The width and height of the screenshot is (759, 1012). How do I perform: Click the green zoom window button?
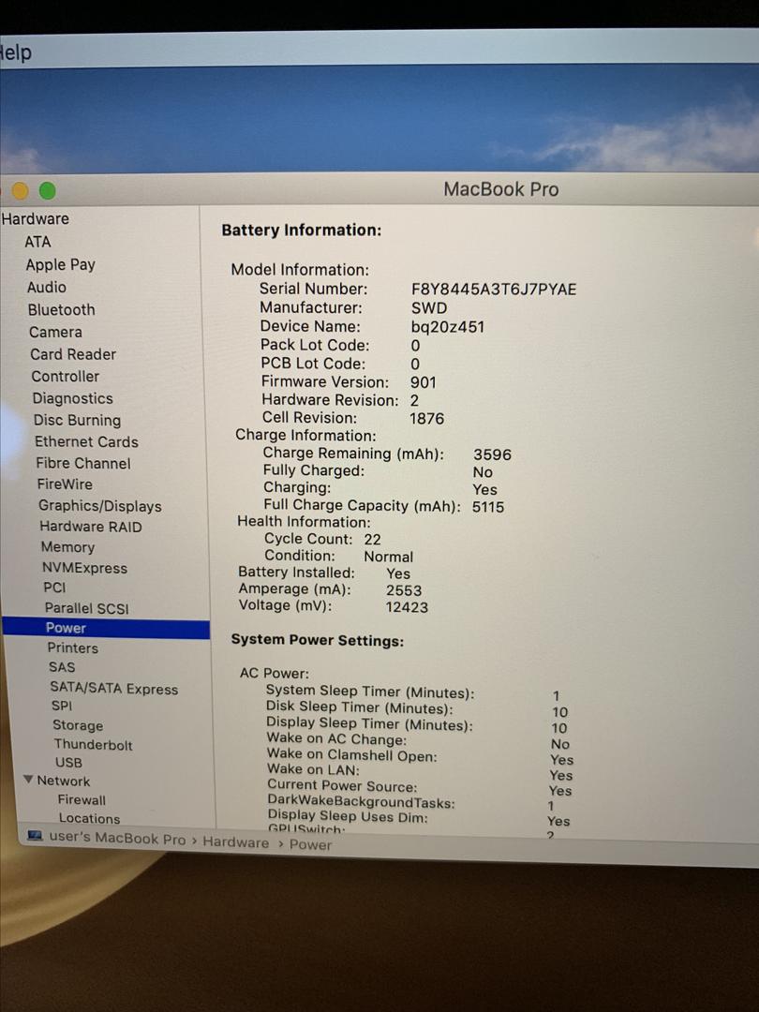(x=48, y=191)
